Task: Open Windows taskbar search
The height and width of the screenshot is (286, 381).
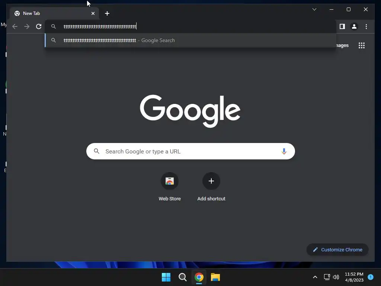Action: 182,277
